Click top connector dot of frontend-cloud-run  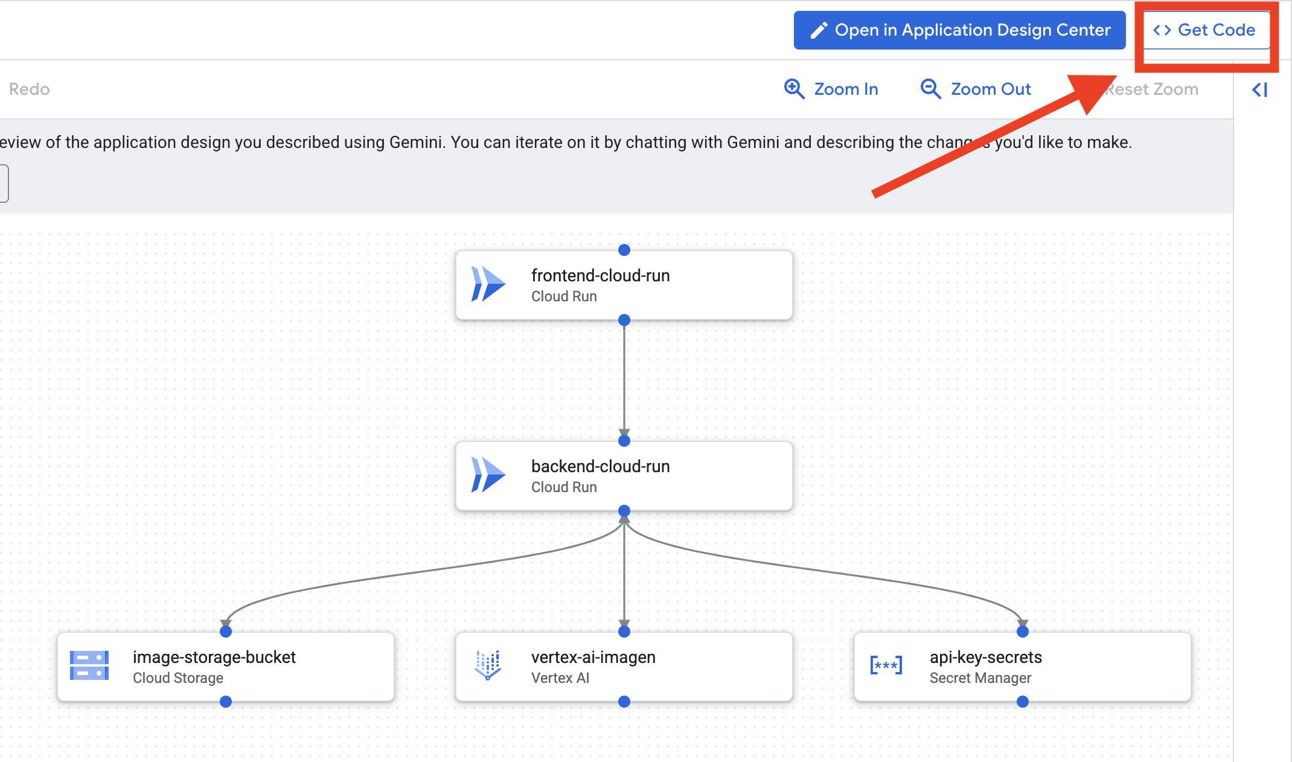pyautogui.click(x=624, y=250)
